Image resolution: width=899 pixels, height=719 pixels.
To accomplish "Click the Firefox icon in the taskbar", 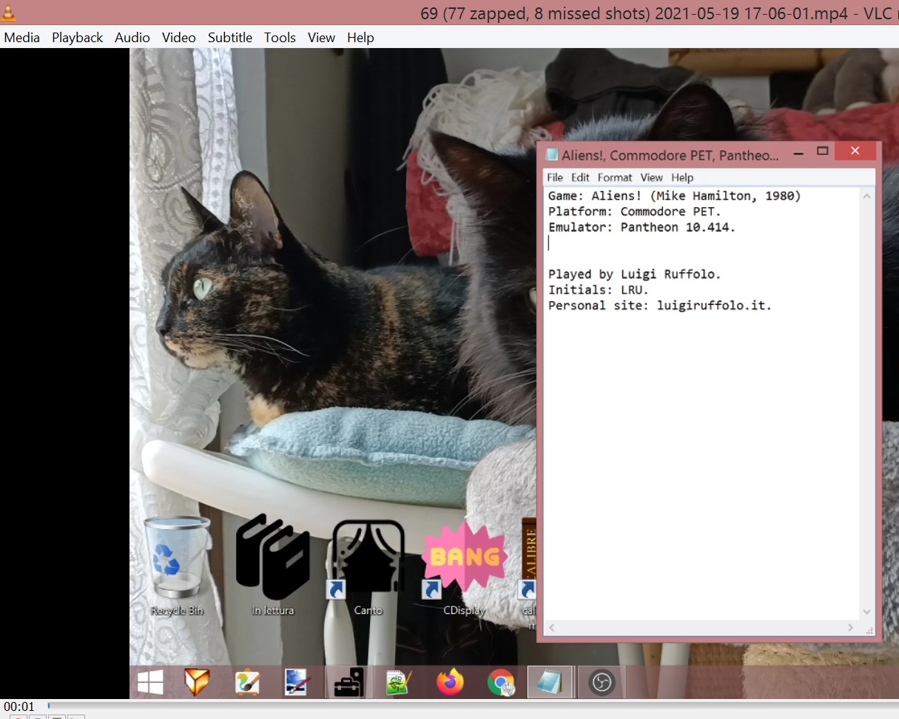I will (x=449, y=682).
